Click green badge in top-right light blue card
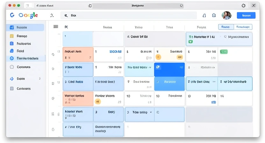 190,41
